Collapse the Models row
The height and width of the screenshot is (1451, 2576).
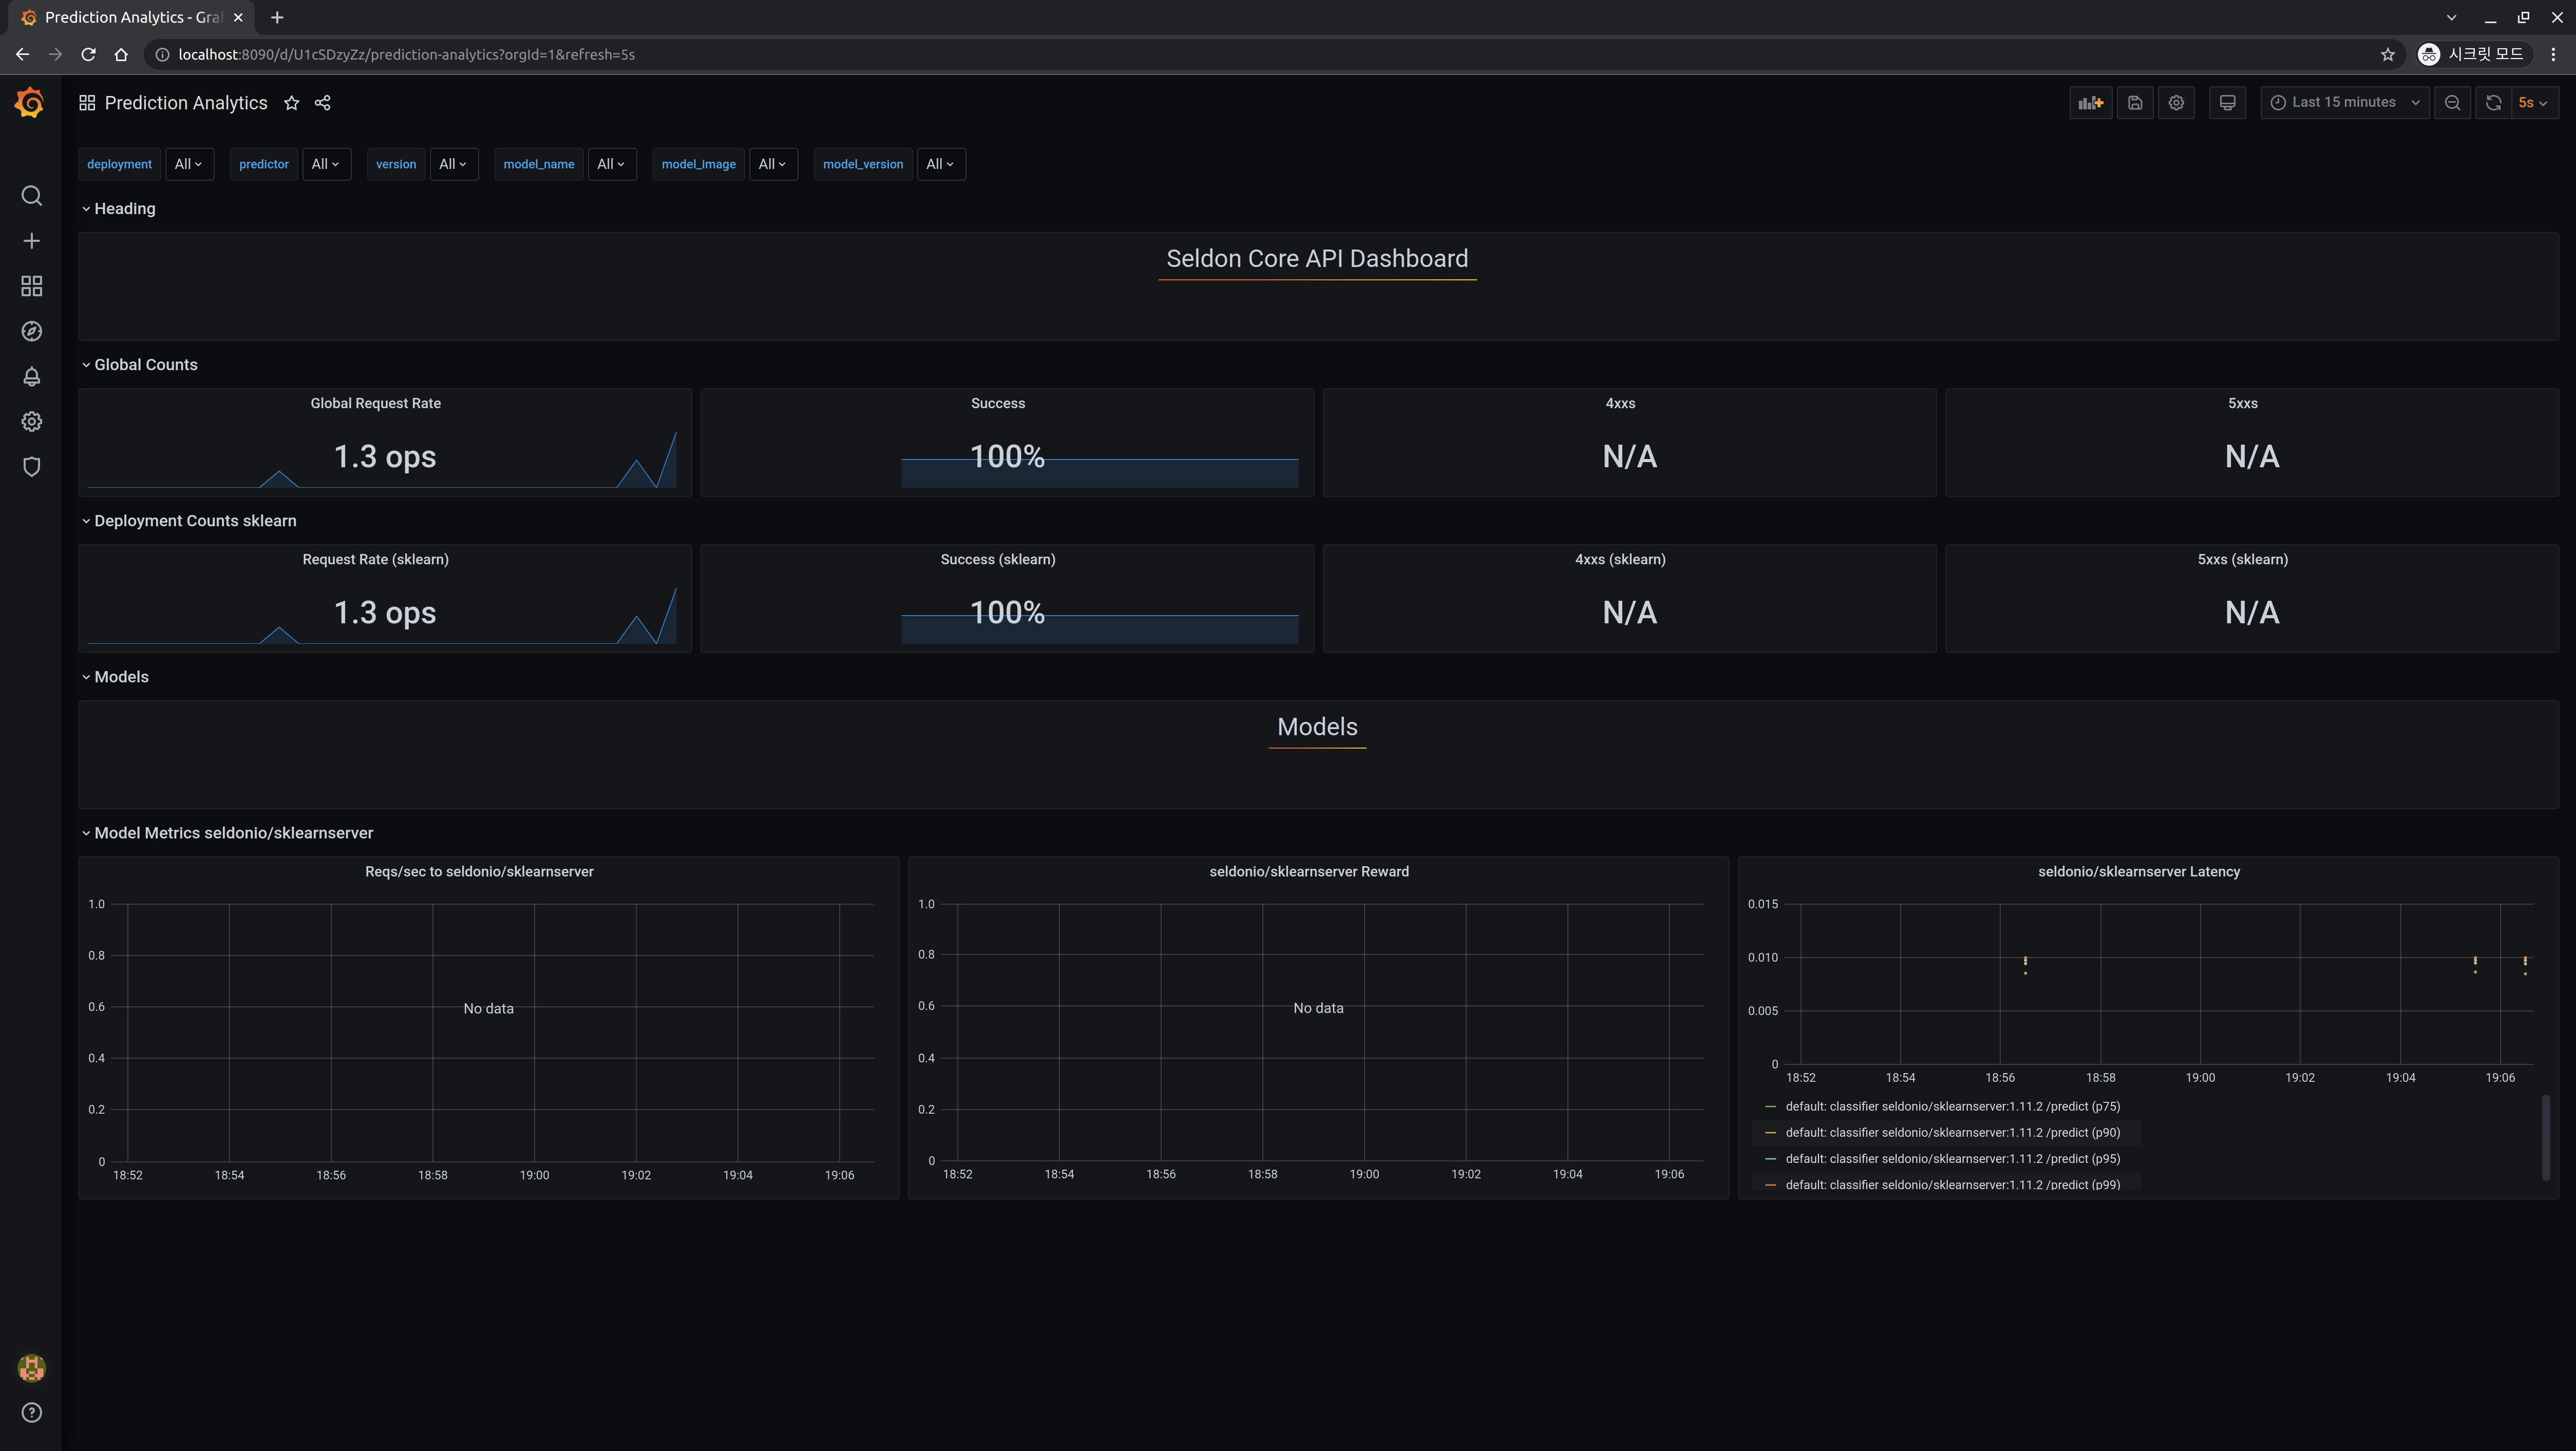click(115, 676)
